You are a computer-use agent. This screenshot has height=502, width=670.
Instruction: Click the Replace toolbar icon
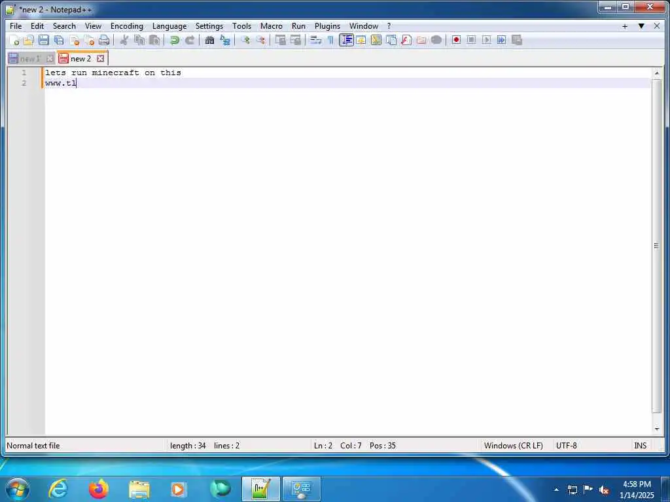225,40
